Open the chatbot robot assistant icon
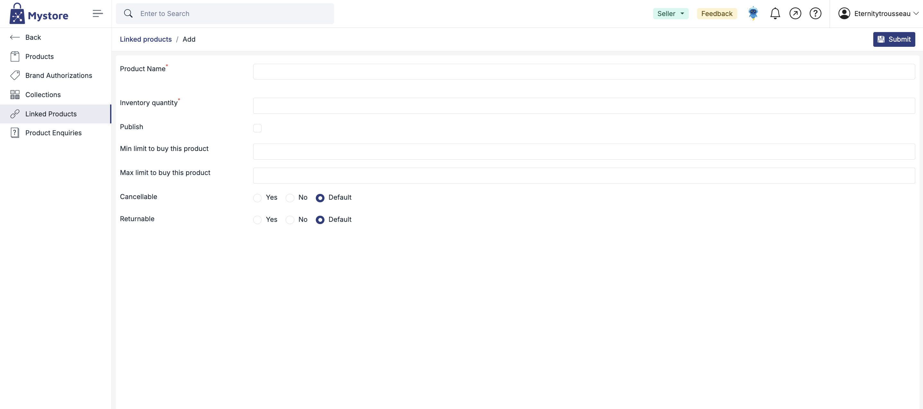 753,13
